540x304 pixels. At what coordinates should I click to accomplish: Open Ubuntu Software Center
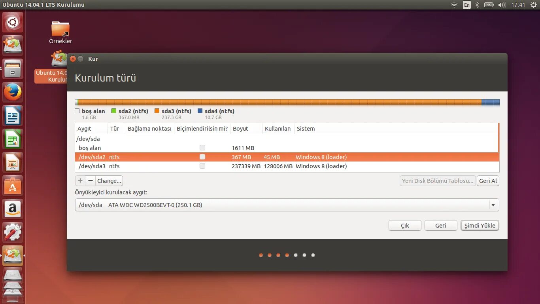click(13, 186)
